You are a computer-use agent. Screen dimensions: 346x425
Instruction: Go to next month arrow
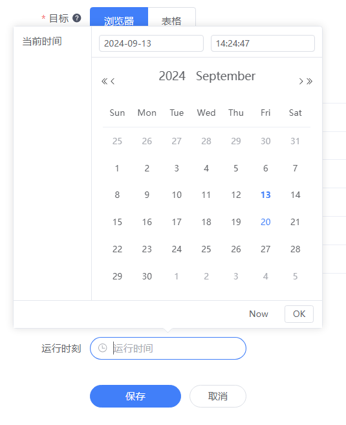(301, 81)
